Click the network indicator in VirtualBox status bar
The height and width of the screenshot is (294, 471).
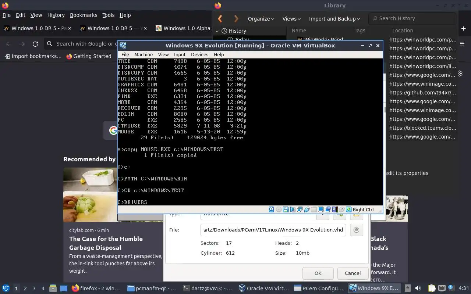pyautogui.click(x=300, y=209)
